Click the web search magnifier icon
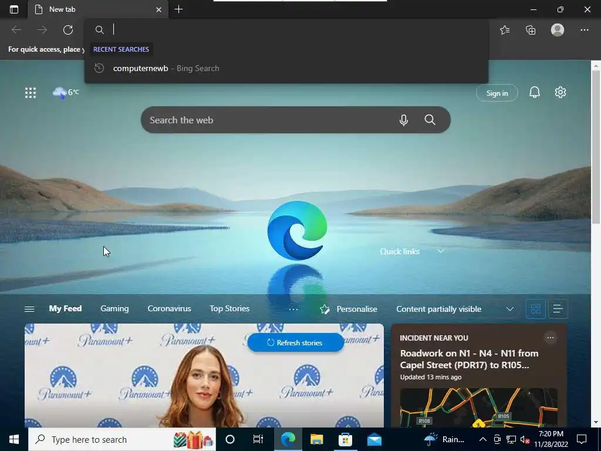601x451 pixels. coord(430,120)
